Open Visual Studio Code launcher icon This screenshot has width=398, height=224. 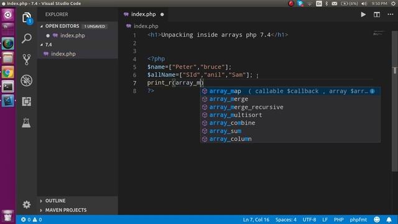(8, 101)
